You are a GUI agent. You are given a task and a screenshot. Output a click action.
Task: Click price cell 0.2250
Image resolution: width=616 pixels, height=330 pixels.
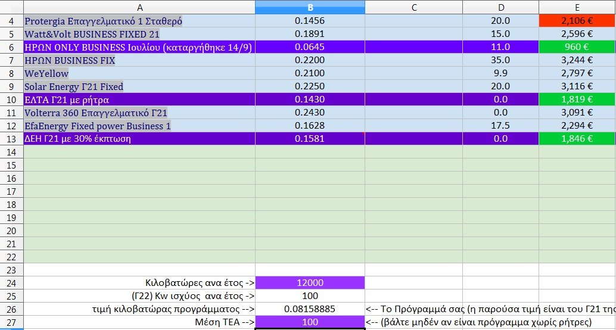(x=310, y=86)
